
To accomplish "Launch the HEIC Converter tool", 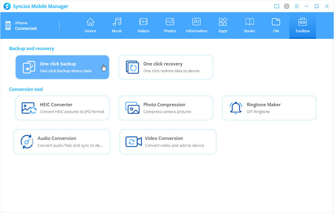I will (x=62, y=108).
